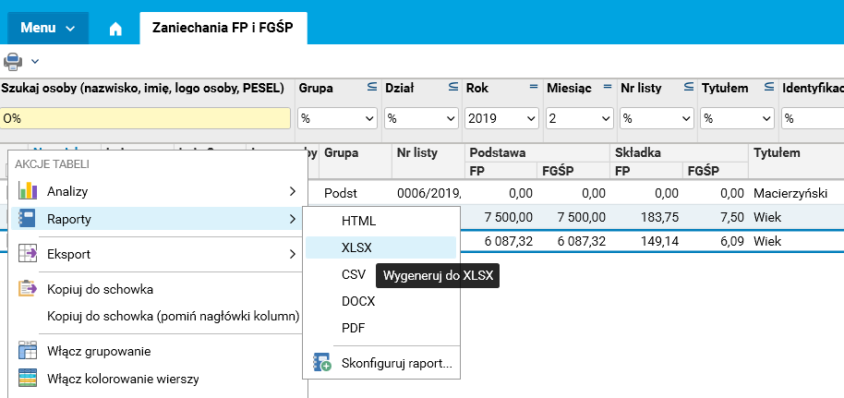The width and height of the screenshot is (844, 398).
Task: Choose PDF from report submenu
Action: [x=355, y=328]
